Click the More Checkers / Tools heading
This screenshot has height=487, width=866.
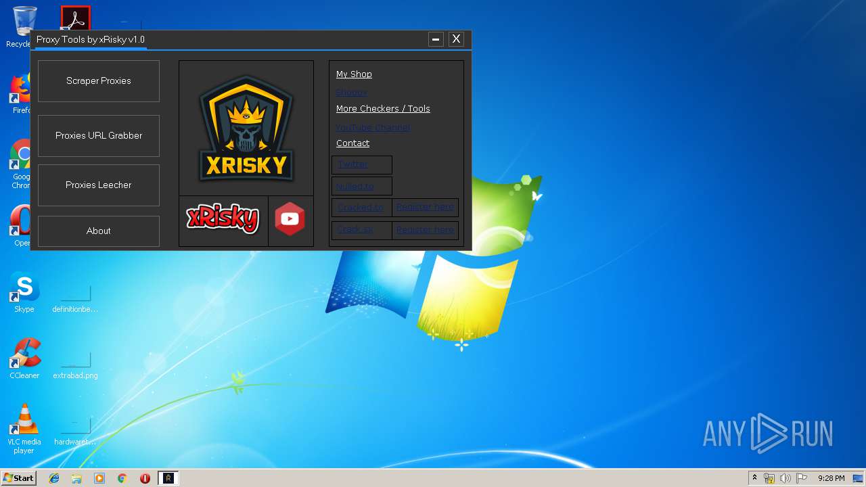(x=383, y=109)
